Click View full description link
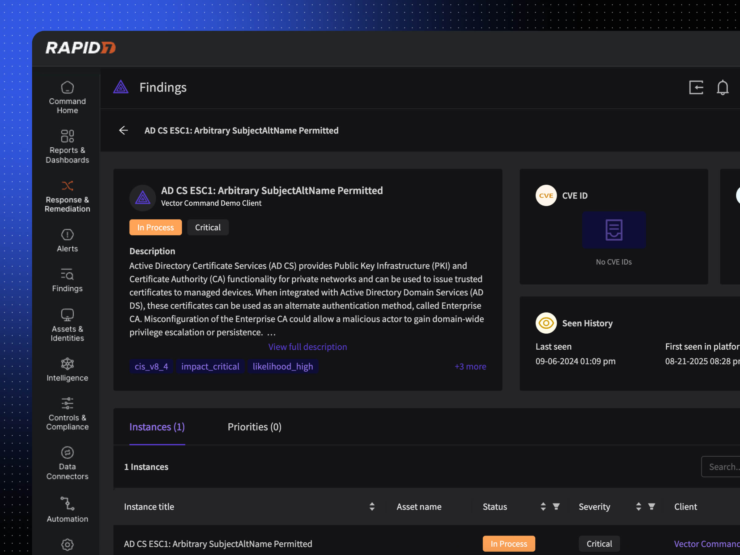Image resolution: width=740 pixels, height=555 pixels. pos(307,347)
